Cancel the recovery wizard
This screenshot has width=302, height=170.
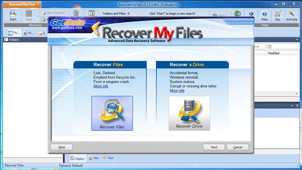(x=238, y=147)
